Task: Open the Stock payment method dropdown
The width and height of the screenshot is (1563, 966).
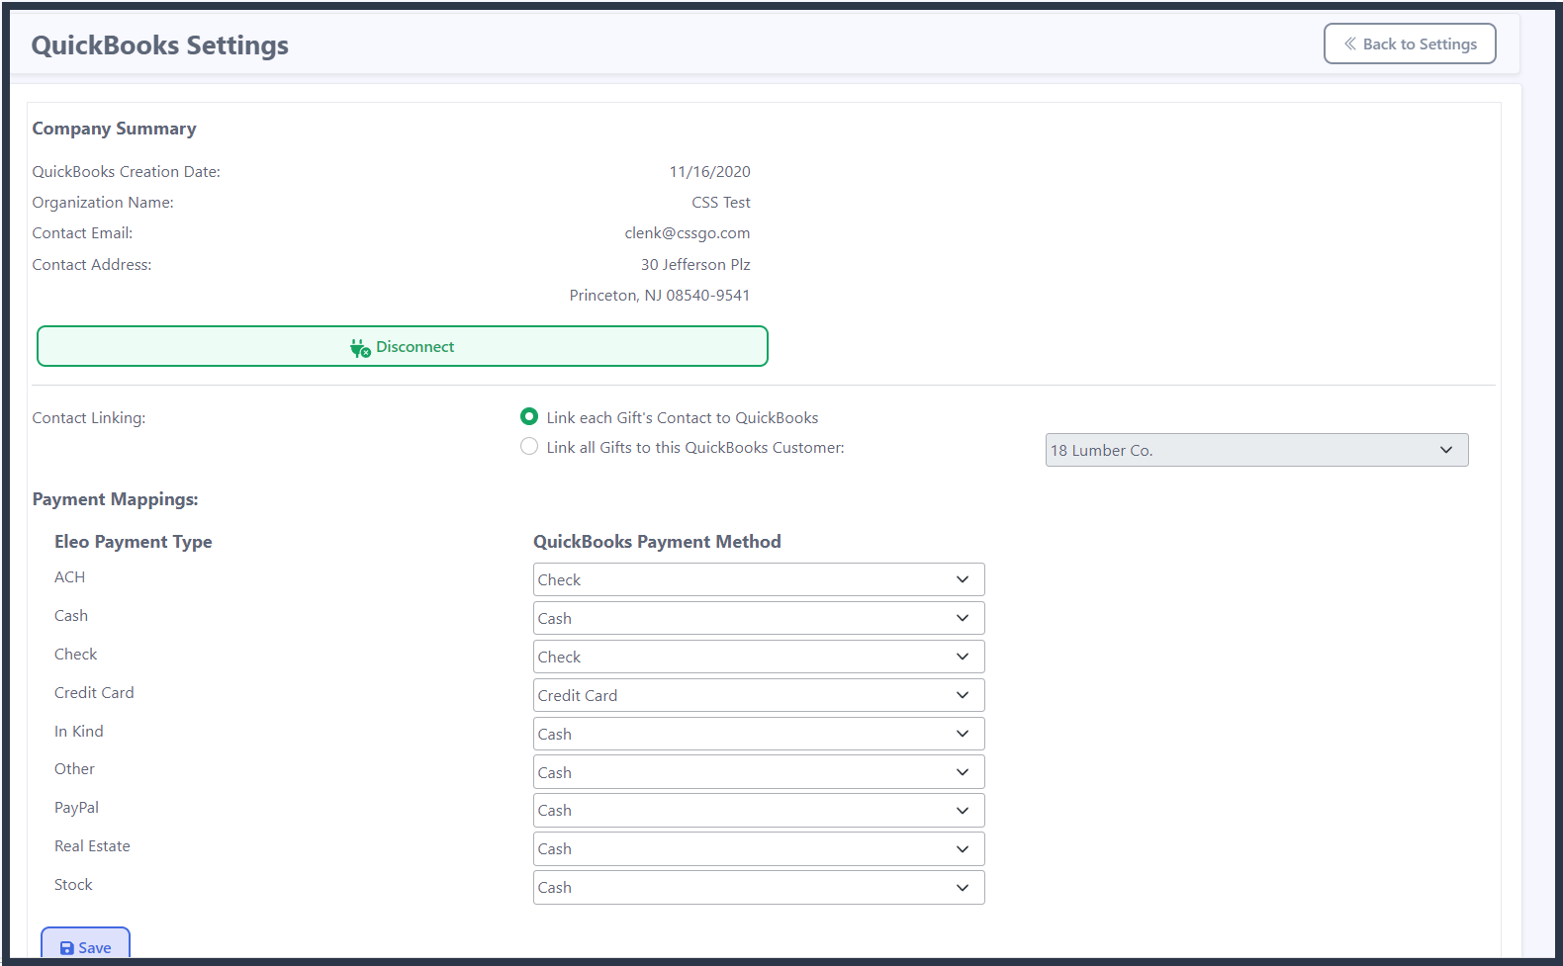Action: tap(759, 888)
